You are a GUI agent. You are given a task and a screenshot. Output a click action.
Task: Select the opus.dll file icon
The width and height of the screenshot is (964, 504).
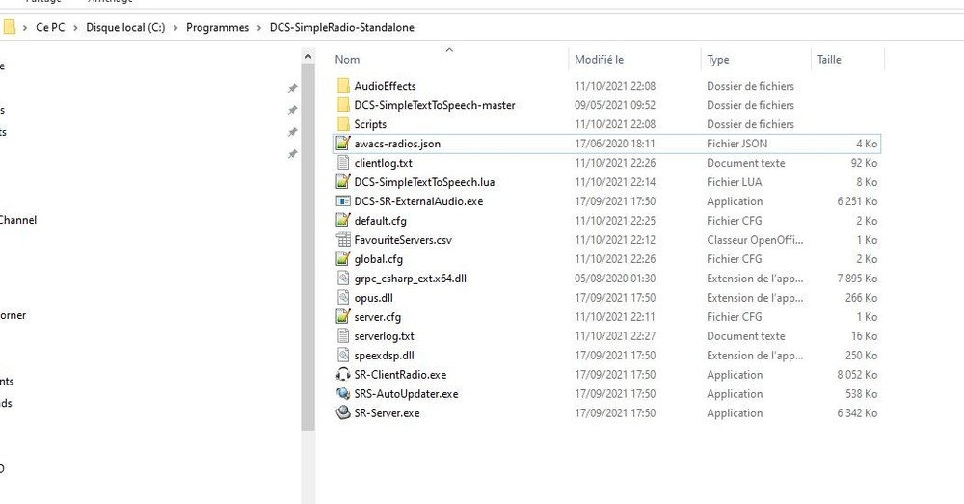[x=343, y=298]
